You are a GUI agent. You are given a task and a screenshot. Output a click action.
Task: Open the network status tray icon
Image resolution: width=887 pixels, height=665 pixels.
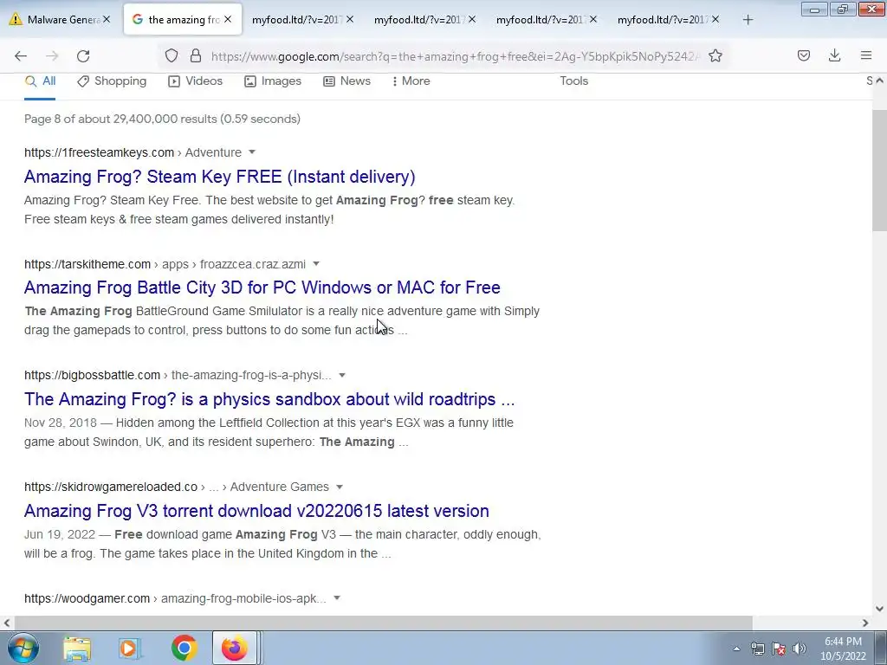[757, 649]
